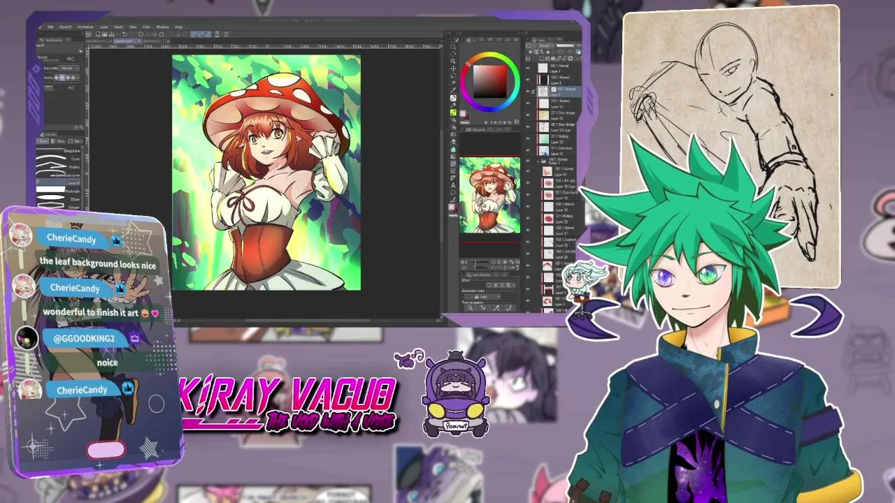Hide Layer 42 using eye icon
This screenshot has width=895, height=503.
pyautogui.click(x=527, y=171)
